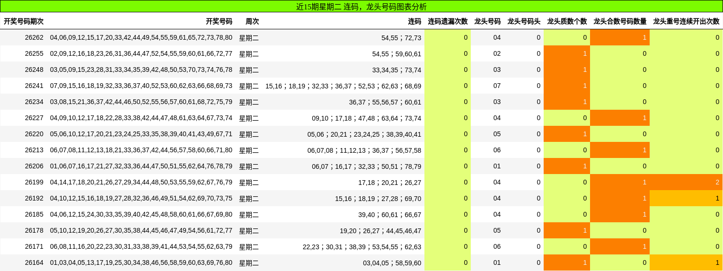This screenshot has height=271, width=723.
Task: Click the 龙头合数号码数量 column header
Action: tap(620, 21)
